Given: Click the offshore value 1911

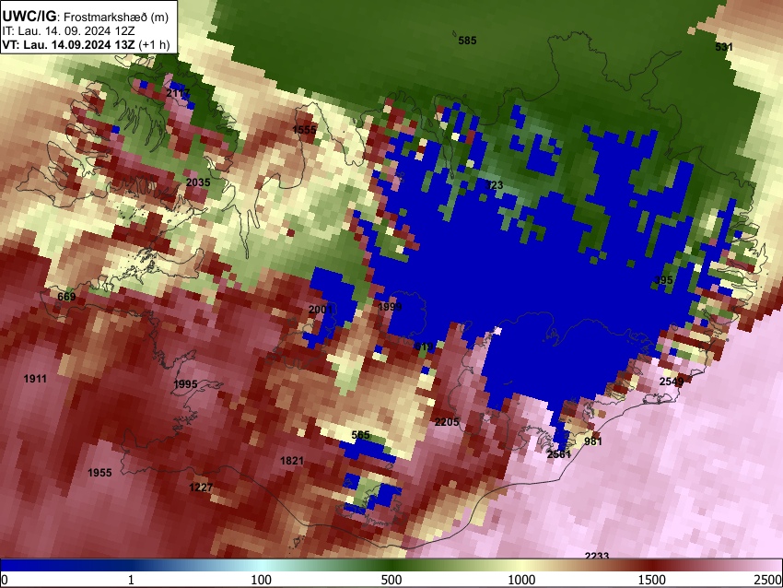Looking at the screenshot, I should [35, 379].
